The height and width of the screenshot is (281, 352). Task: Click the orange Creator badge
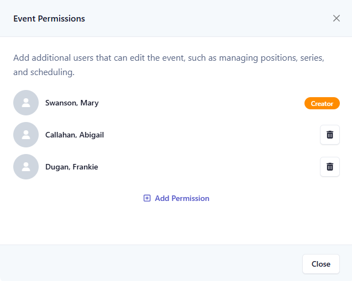[x=322, y=103]
